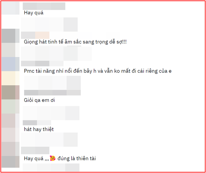Click blurred username above 'Giọng hát tinh tế' comment

35,35
